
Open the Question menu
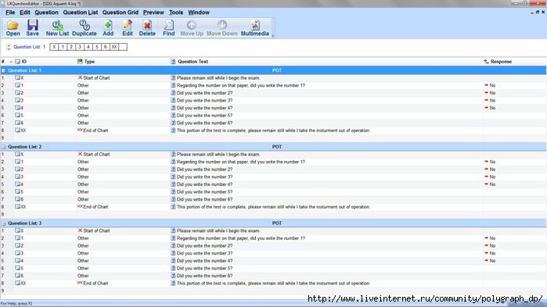[46, 12]
